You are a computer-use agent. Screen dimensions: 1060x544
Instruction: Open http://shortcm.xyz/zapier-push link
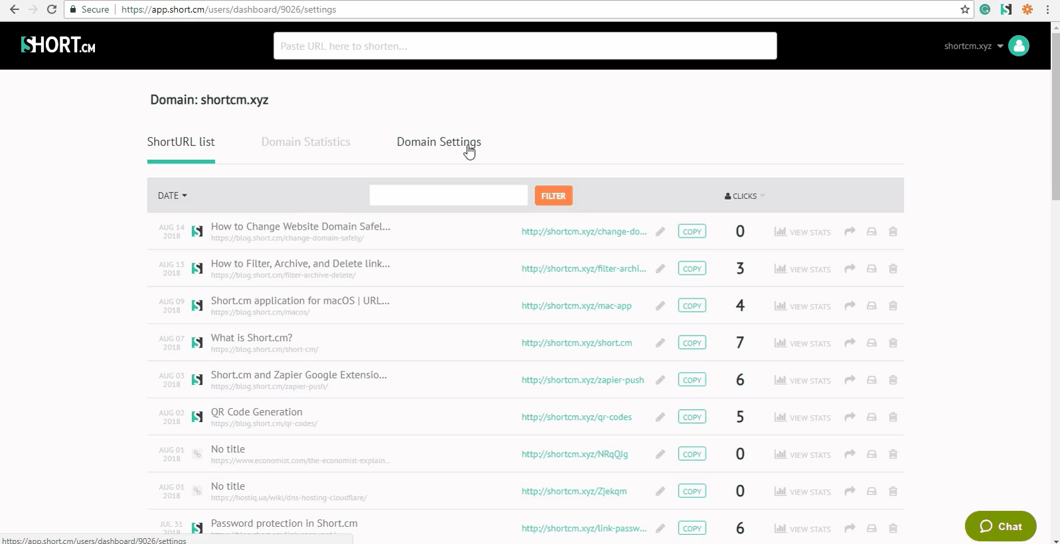[x=582, y=380]
